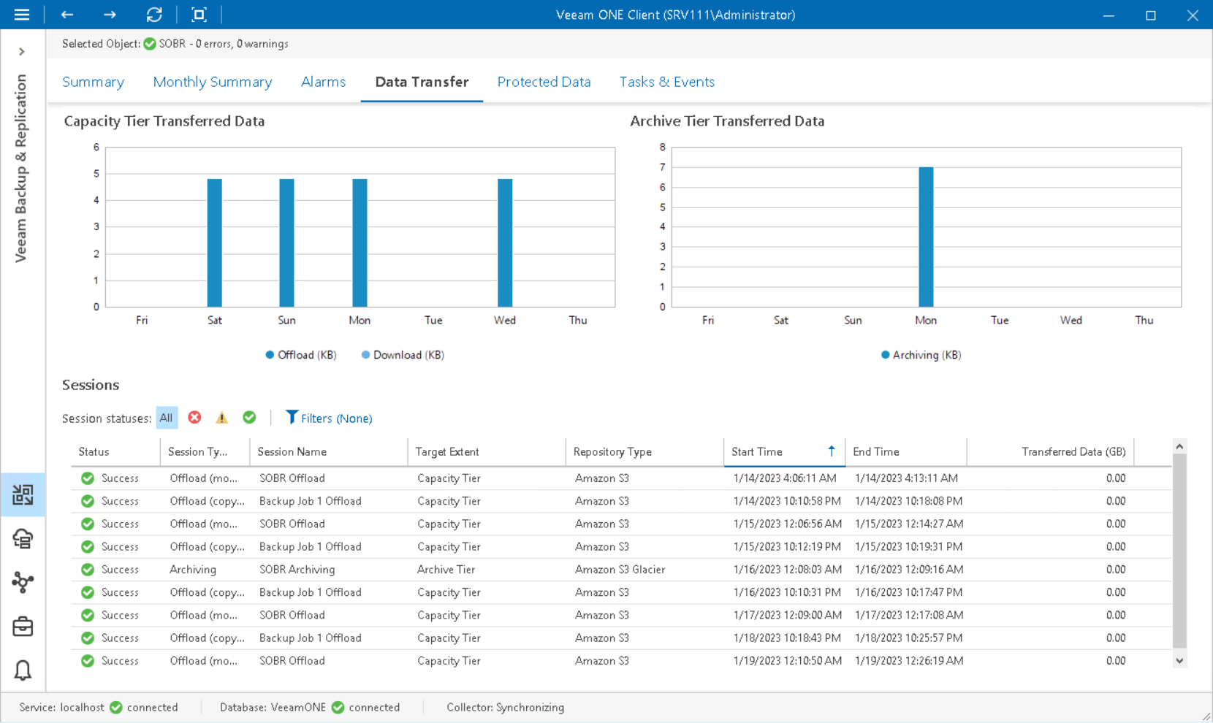Viewport: 1213px width, 723px height.
Task: Select the All session statuses filter
Action: [x=167, y=417]
